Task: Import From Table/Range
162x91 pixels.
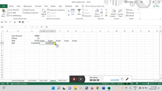Action: pyautogui.click(x=14, y=16)
